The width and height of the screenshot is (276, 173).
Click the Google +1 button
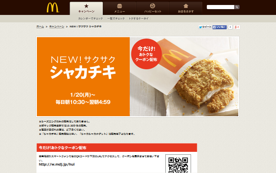(x=237, y=27)
